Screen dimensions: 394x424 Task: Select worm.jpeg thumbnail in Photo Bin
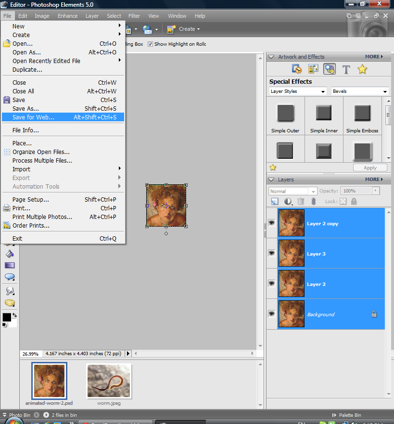[x=109, y=381]
